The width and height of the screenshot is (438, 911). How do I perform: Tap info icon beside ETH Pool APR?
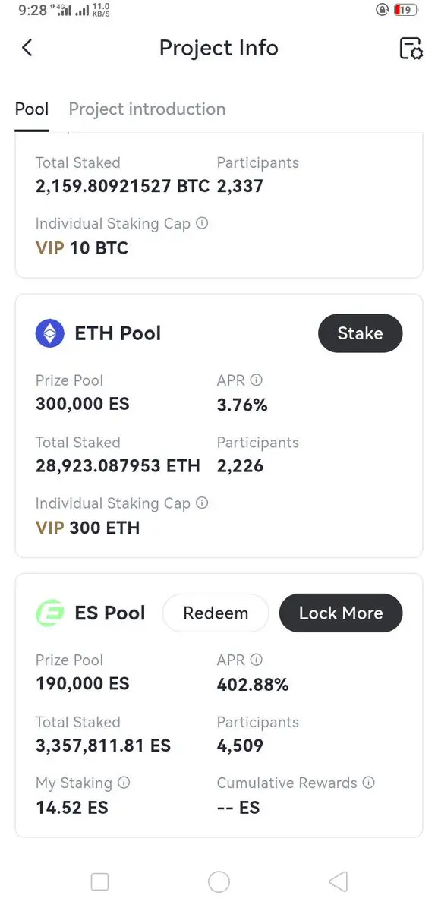click(x=257, y=380)
